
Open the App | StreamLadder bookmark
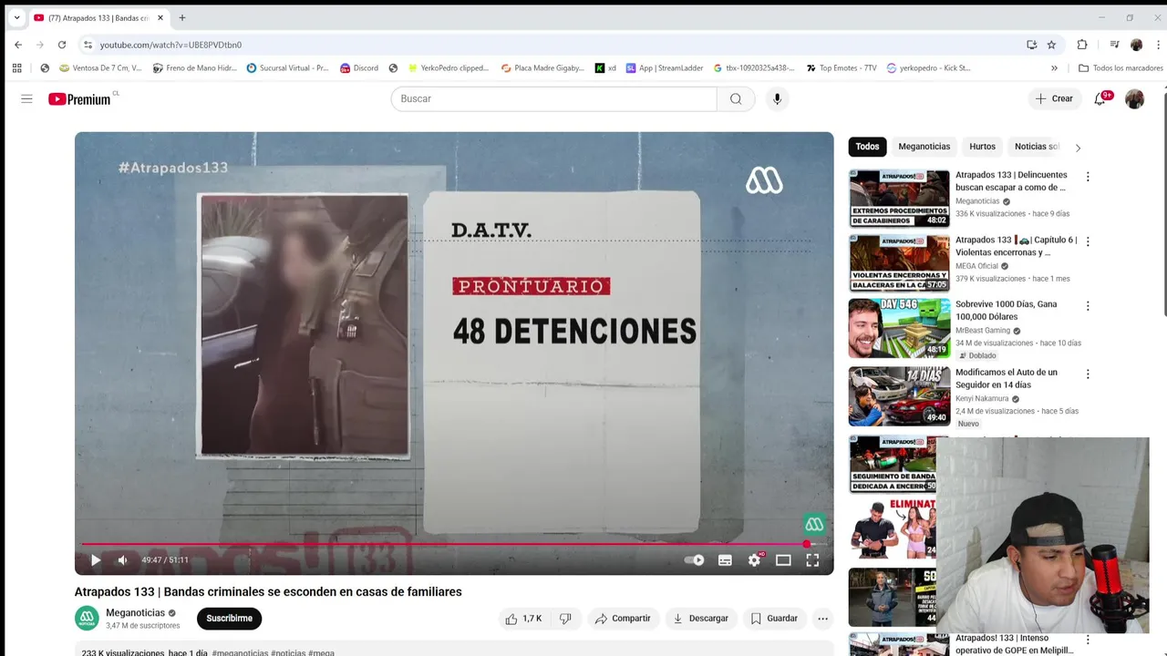(x=665, y=68)
